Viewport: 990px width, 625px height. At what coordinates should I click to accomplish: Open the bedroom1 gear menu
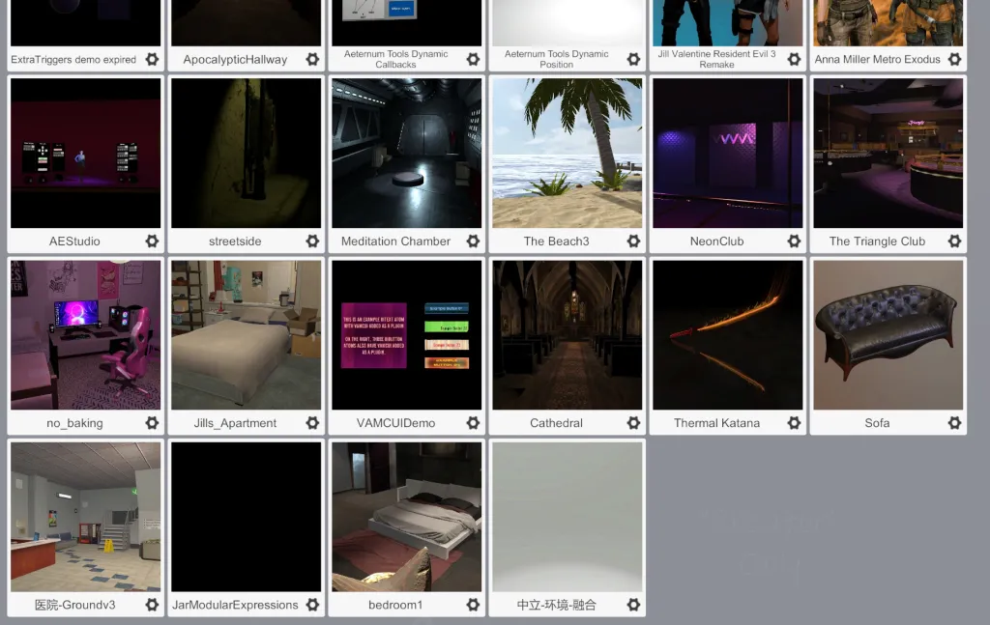(x=473, y=605)
